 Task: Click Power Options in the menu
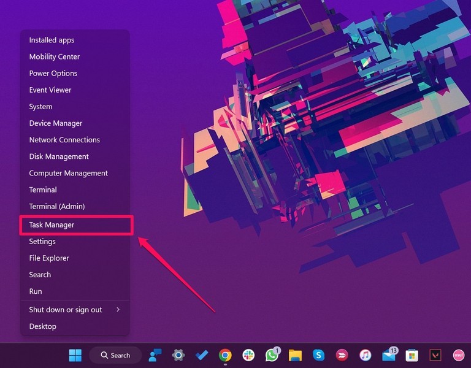(x=53, y=73)
